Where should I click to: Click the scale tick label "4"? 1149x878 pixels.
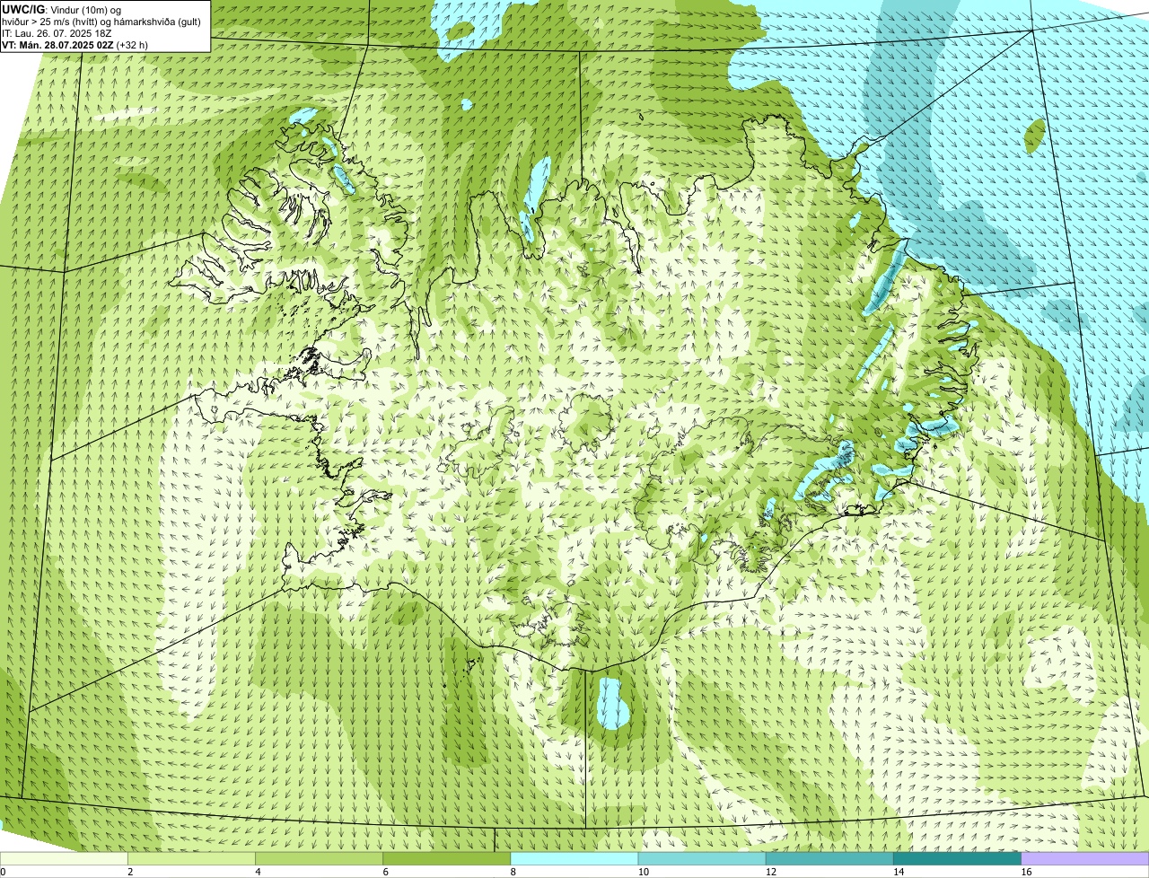(x=258, y=871)
